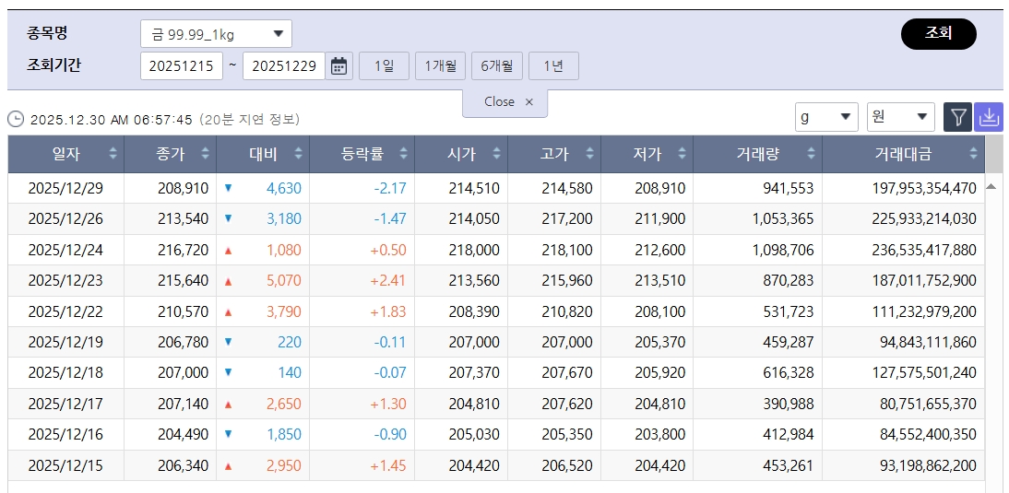Download table data via download icon

(x=988, y=117)
